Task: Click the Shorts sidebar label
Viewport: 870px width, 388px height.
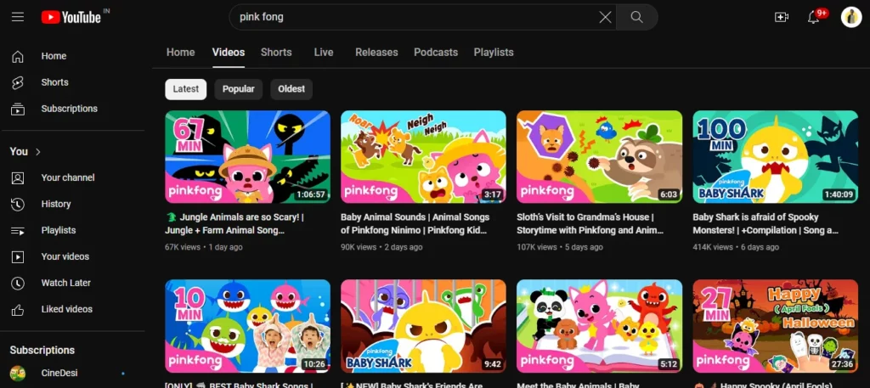Action: coord(55,82)
